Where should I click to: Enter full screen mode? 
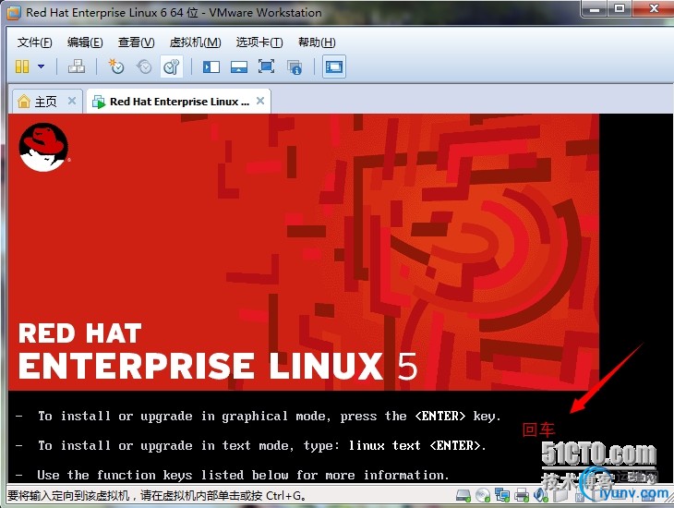[x=266, y=67]
